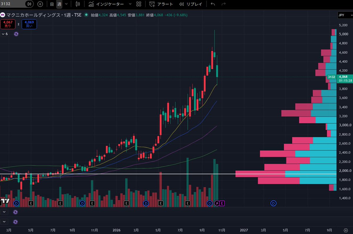Select the 週 weekly timeframe
The width and height of the screenshot is (353, 234).
pyautogui.click(x=59, y=4)
